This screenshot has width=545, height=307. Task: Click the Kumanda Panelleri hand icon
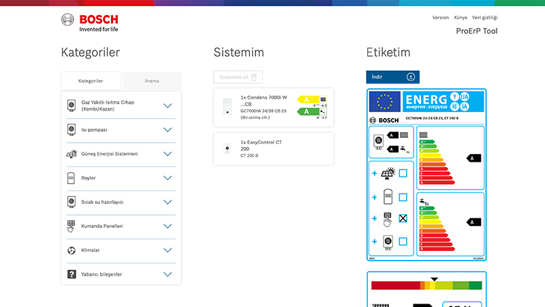71,226
